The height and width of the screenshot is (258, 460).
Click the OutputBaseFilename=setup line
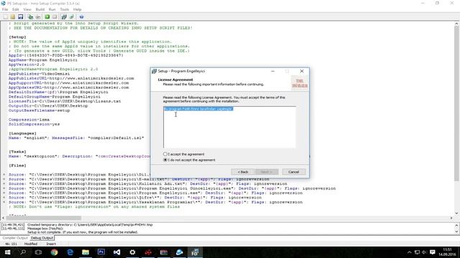[x=39, y=110]
